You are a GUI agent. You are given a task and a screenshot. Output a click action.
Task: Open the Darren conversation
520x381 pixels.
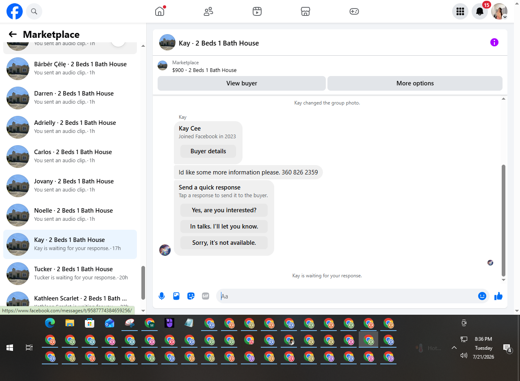tap(70, 98)
